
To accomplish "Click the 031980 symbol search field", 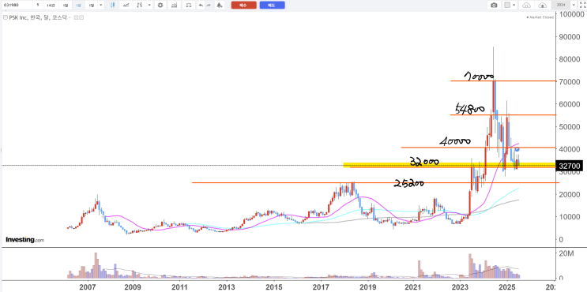I will [17, 6].
